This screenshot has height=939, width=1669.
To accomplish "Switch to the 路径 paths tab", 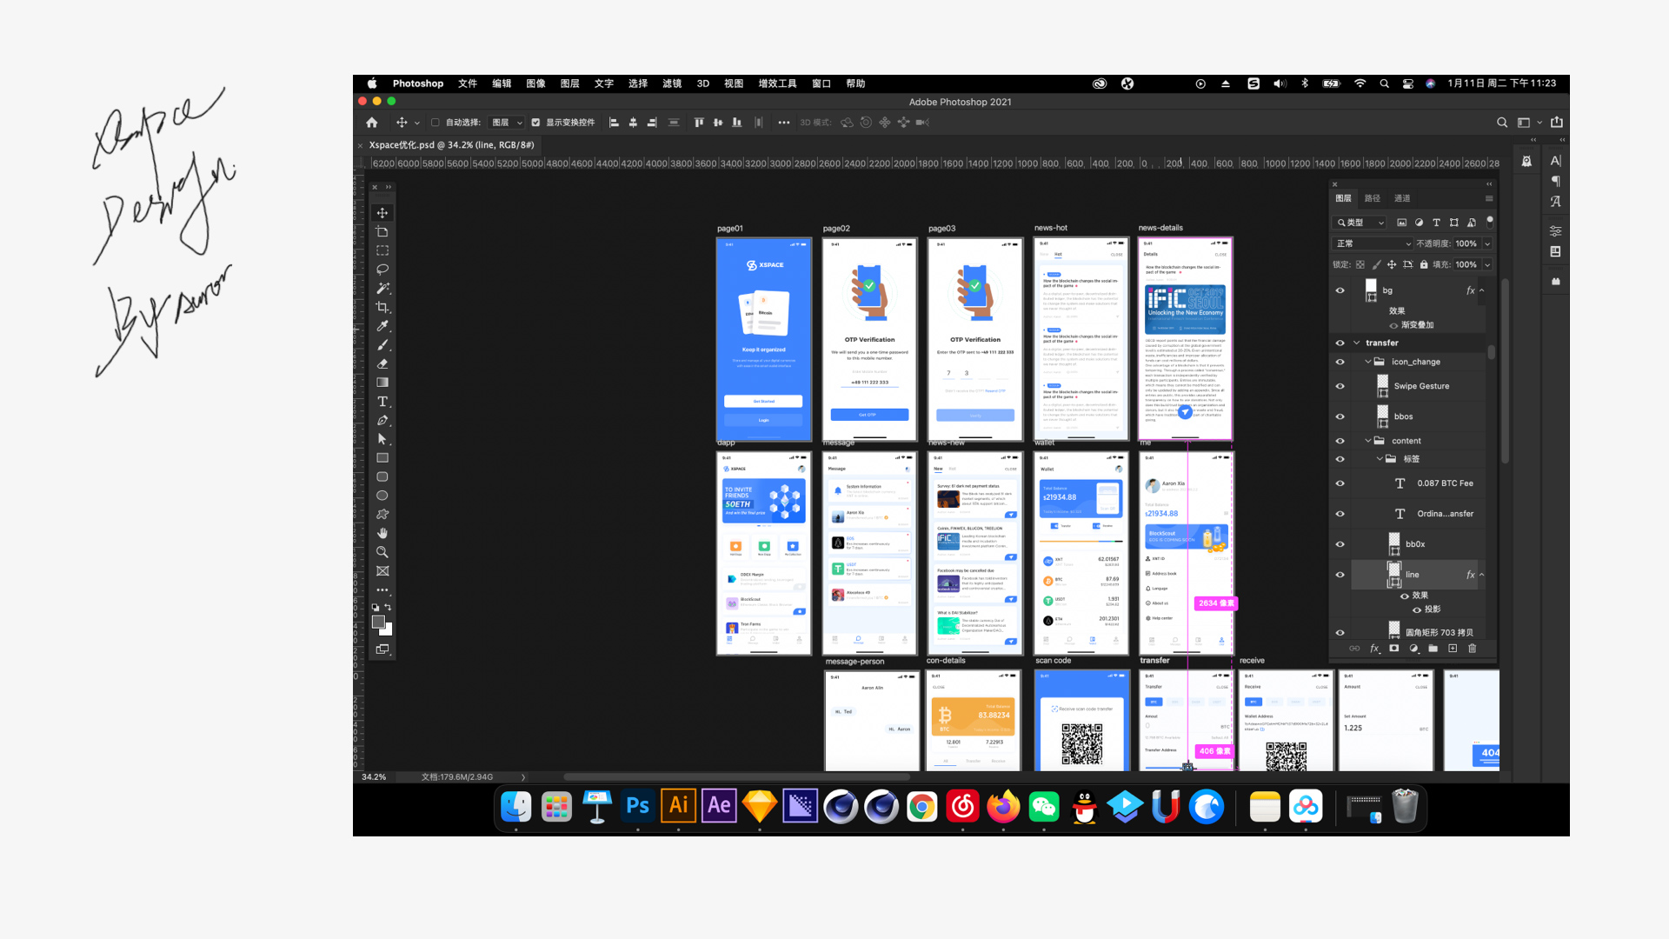I will (x=1373, y=198).
